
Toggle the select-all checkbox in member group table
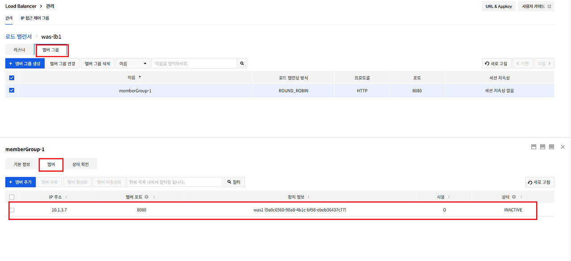pyautogui.click(x=12, y=78)
